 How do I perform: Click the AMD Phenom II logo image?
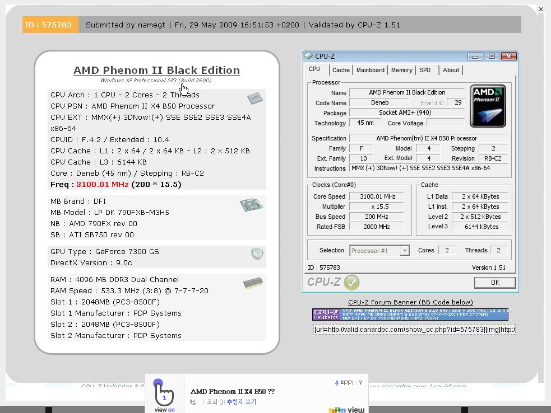pos(488,106)
